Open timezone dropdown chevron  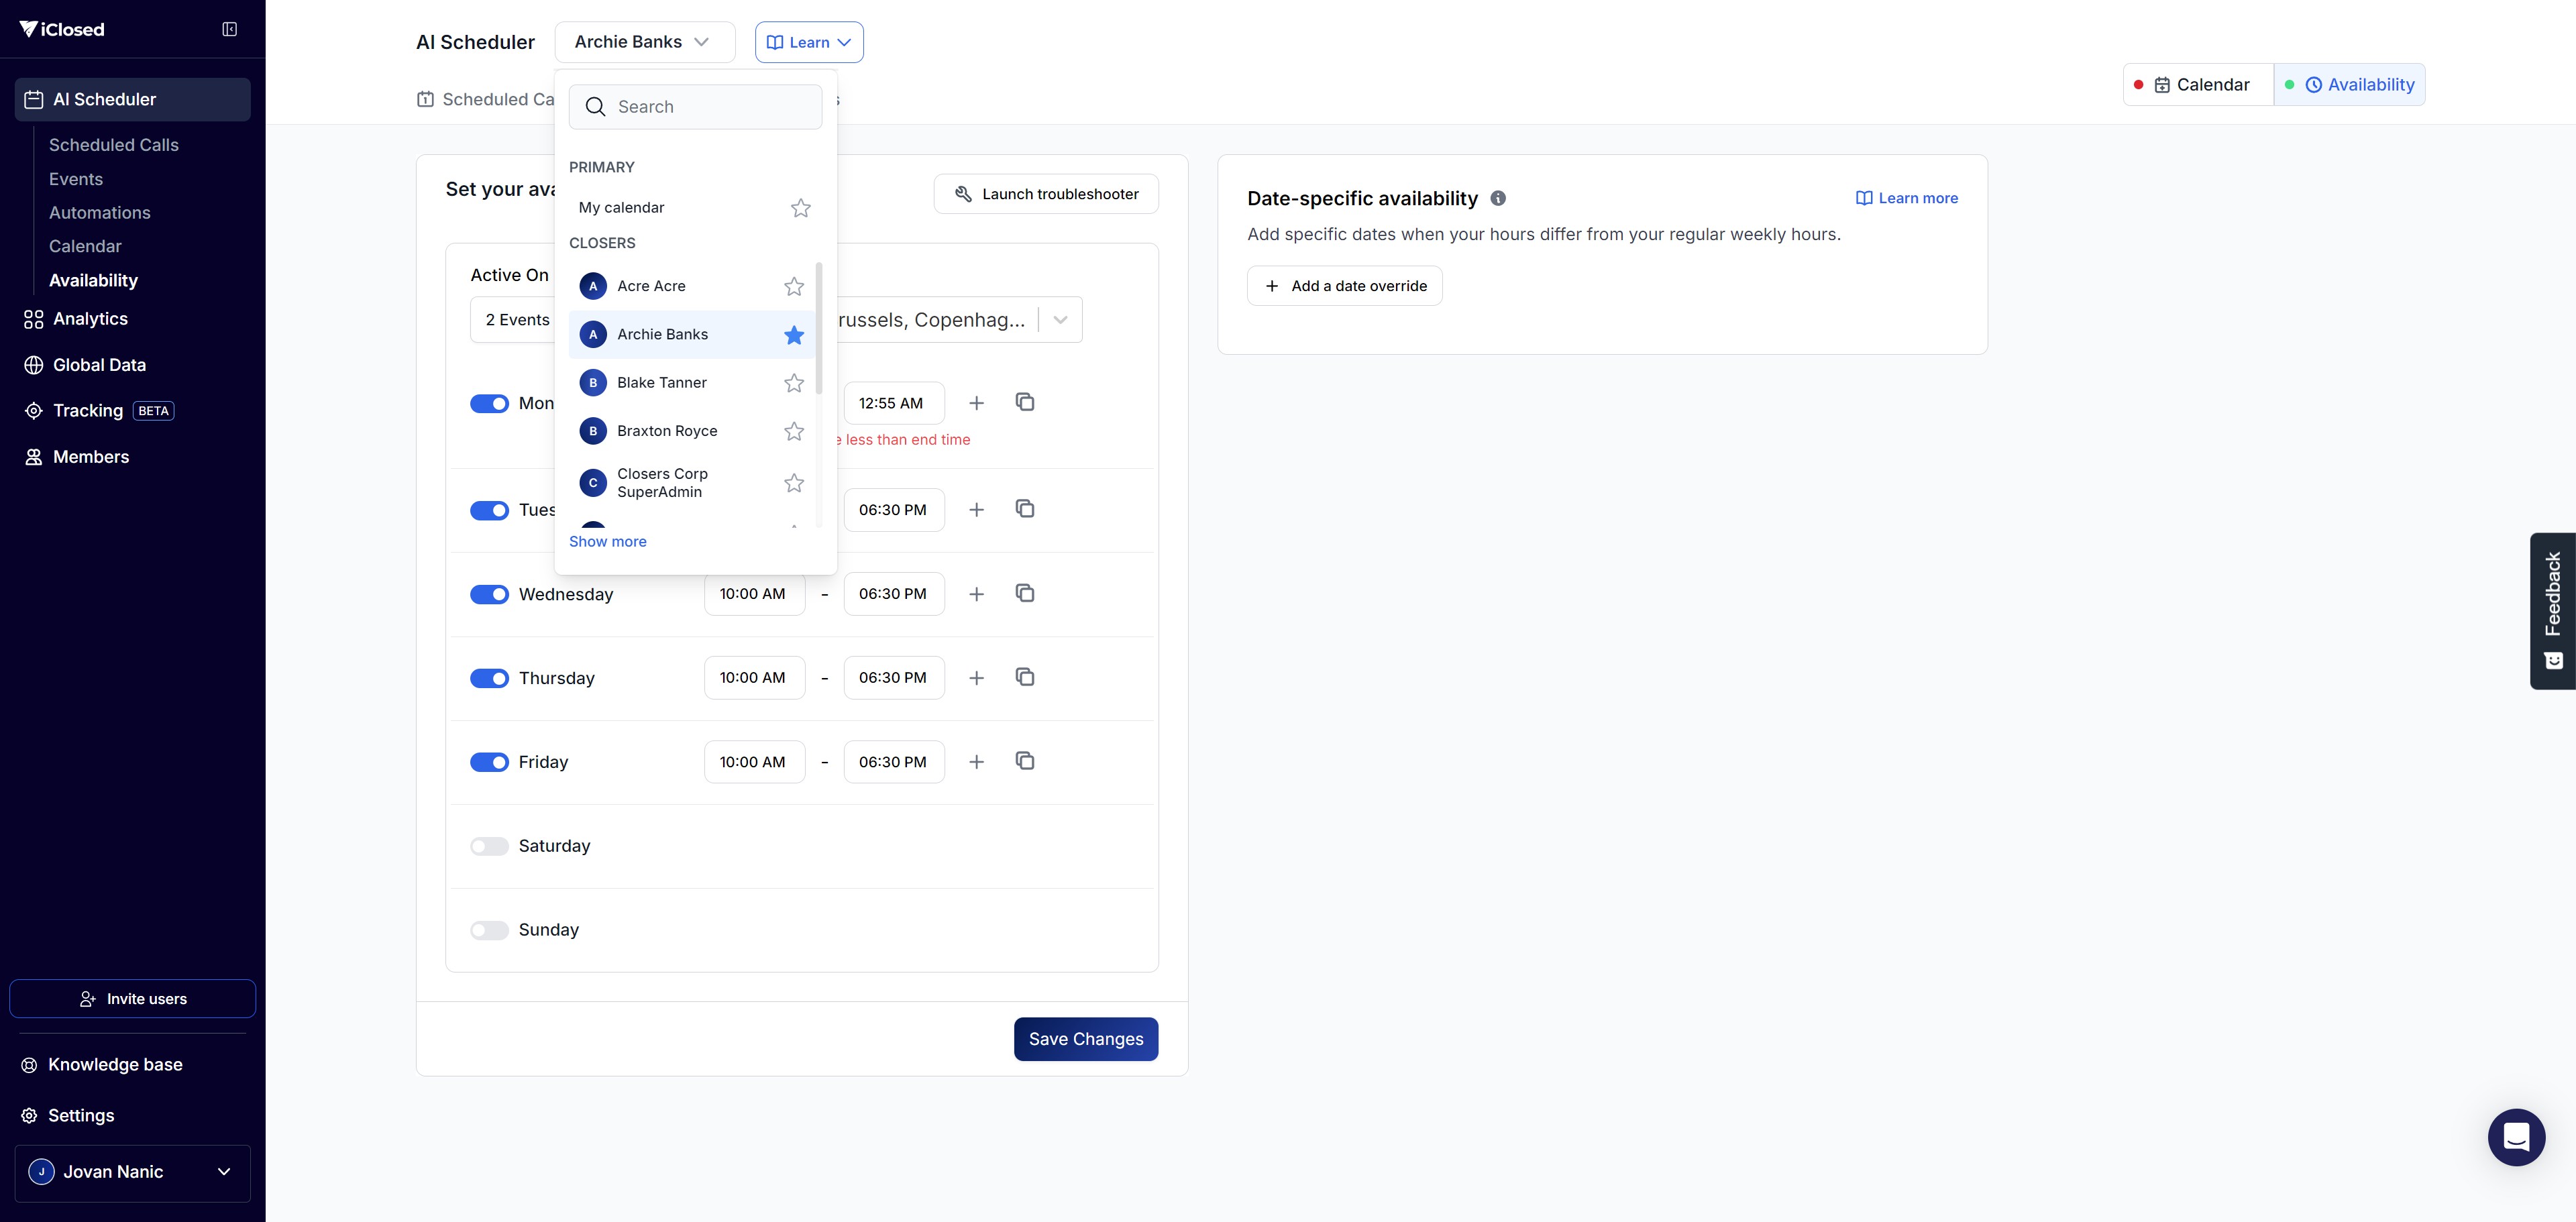1060,320
